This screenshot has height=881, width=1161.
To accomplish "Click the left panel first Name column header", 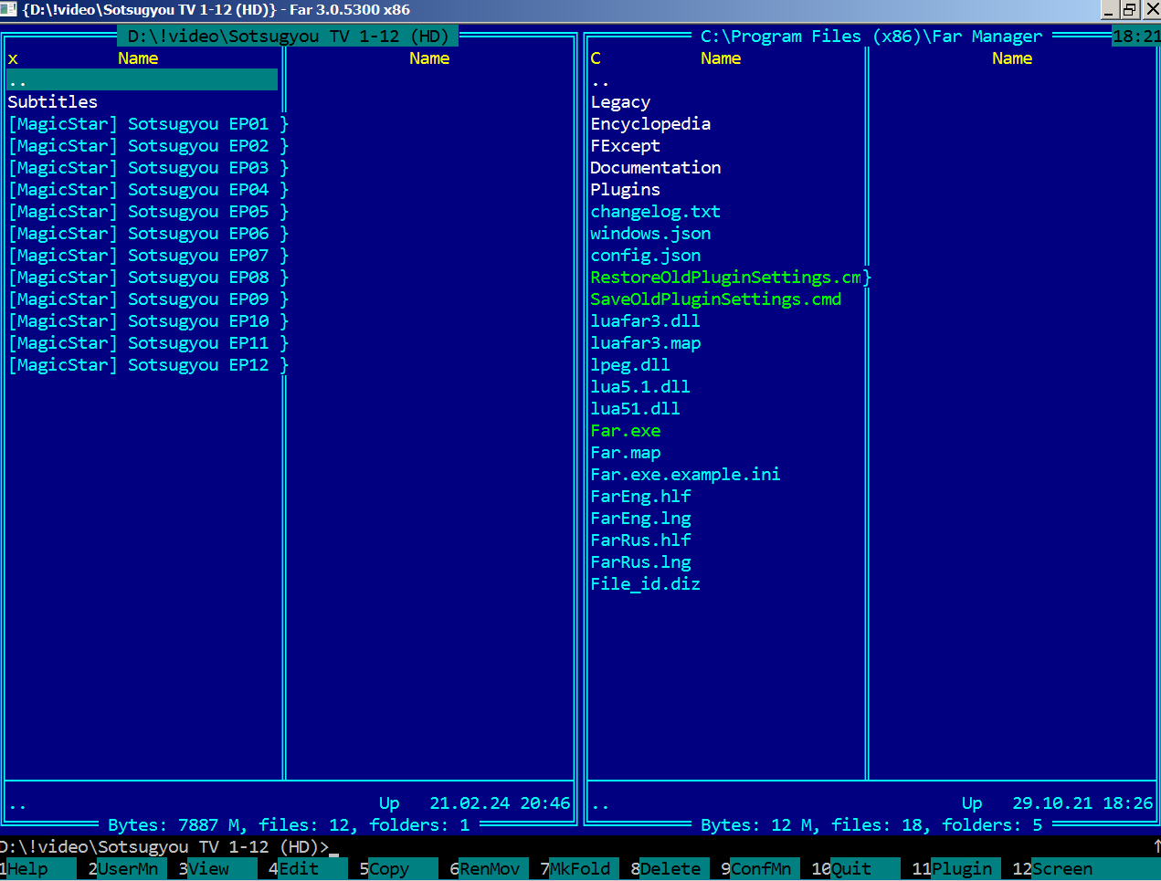I will (138, 58).
